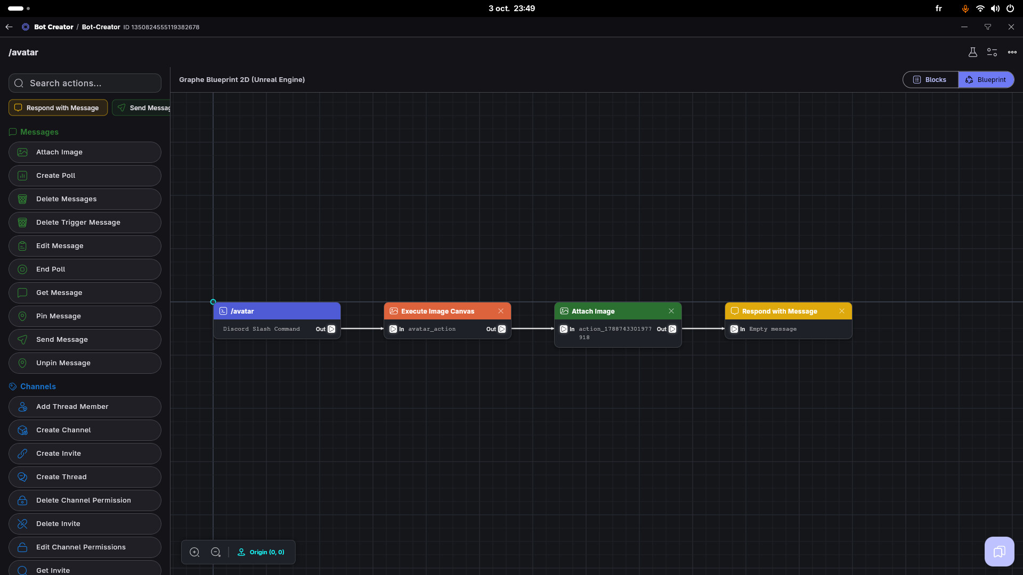Click the zoom in magnifier icon
The height and width of the screenshot is (575, 1023).
pyautogui.click(x=194, y=552)
